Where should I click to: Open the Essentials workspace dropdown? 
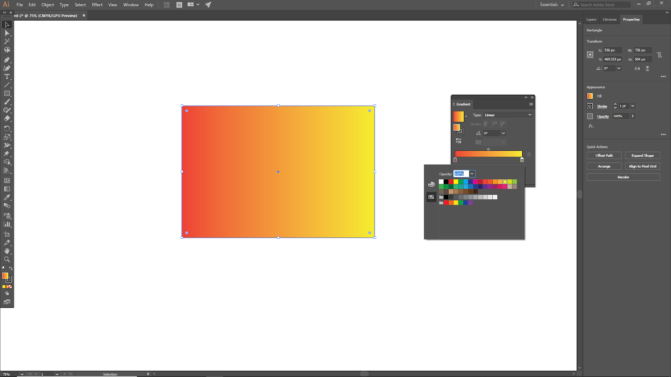coord(552,5)
